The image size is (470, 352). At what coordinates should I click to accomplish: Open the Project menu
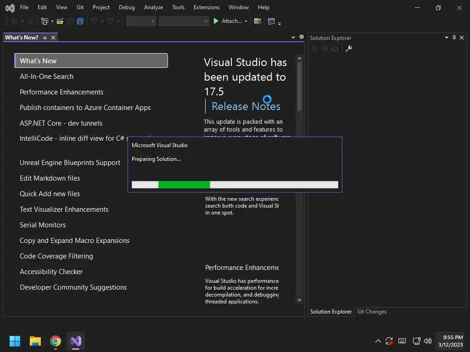(x=101, y=7)
